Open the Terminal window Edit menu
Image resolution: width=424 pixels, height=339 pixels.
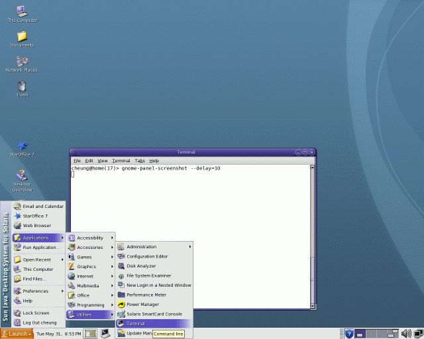click(89, 161)
